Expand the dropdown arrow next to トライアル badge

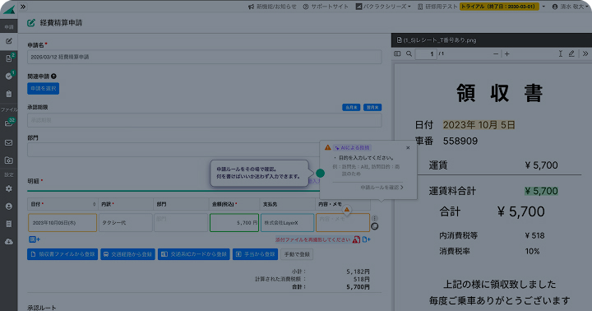pyautogui.click(x=543, y=7)
